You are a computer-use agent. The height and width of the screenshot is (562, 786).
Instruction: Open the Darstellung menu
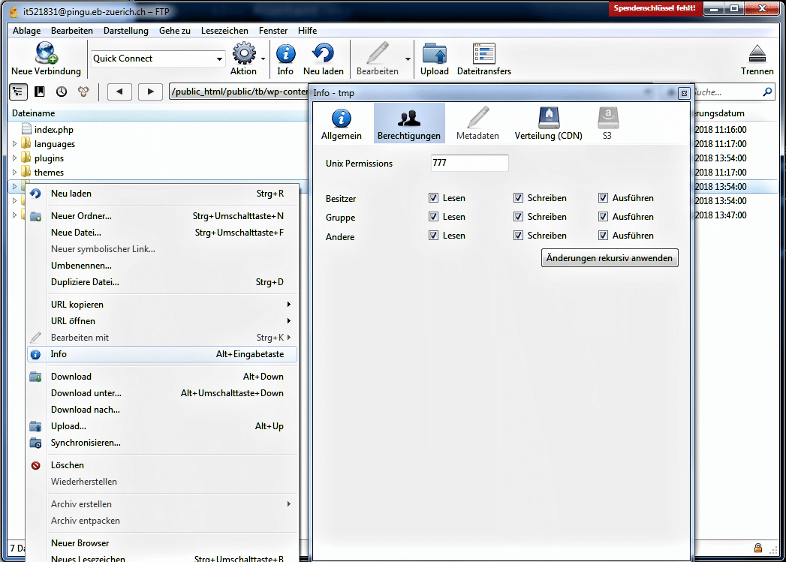point(125,31)
